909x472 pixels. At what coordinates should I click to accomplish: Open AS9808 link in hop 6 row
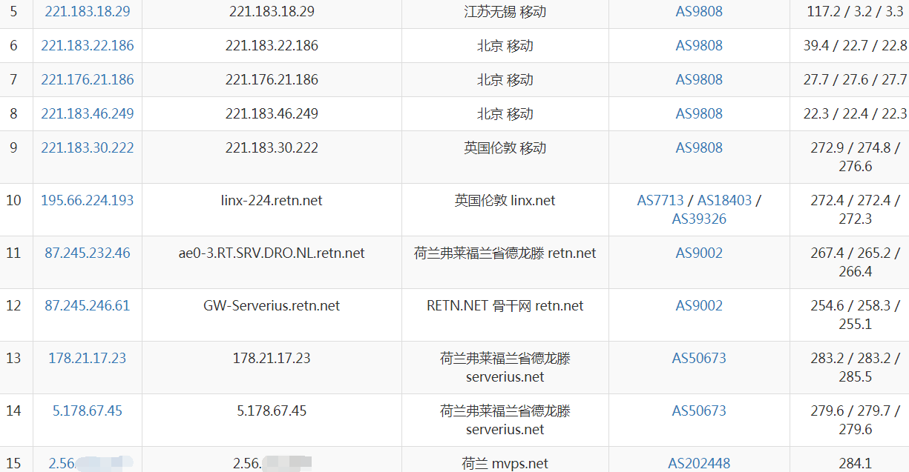coord(699,46)
